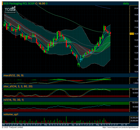Screen dimensions: 140x130
Task: Click the Feb date axis label
Action: (x=21, y=125)
